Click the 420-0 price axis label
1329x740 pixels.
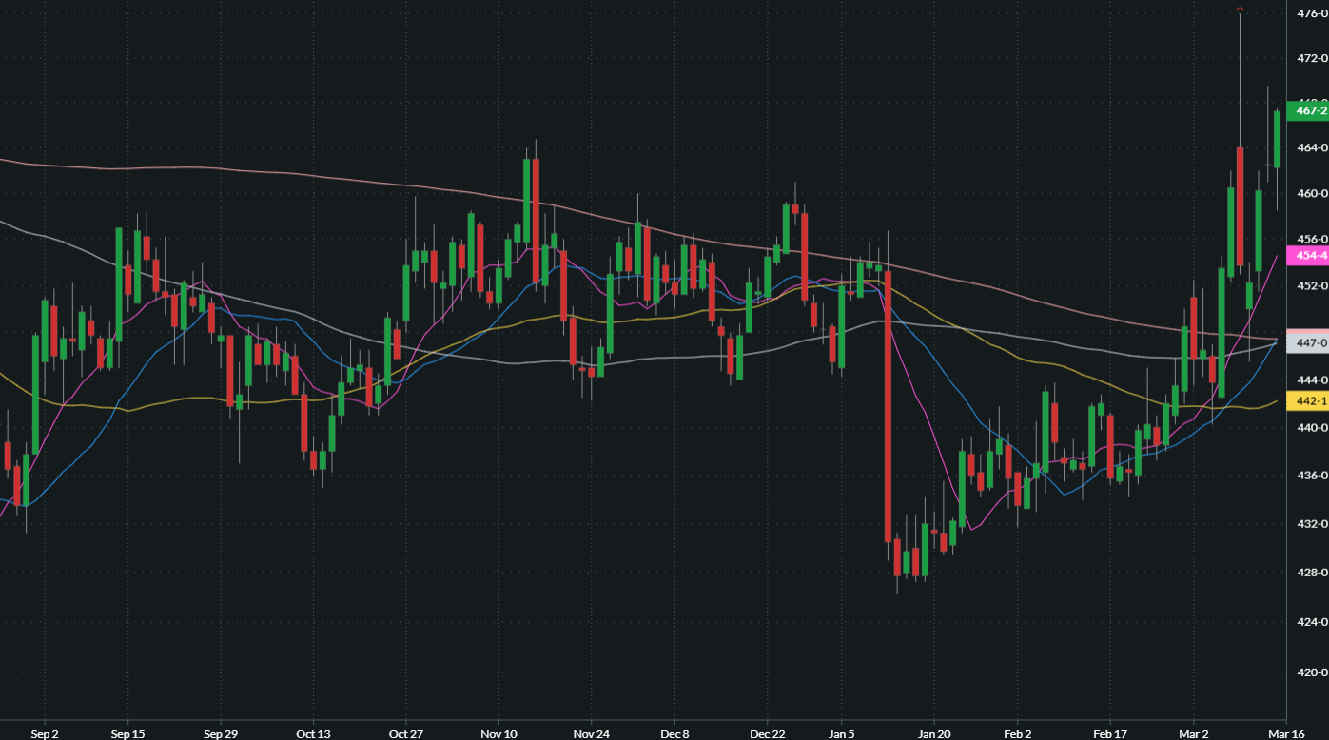pyautogui.click(x=1311, y=672)
